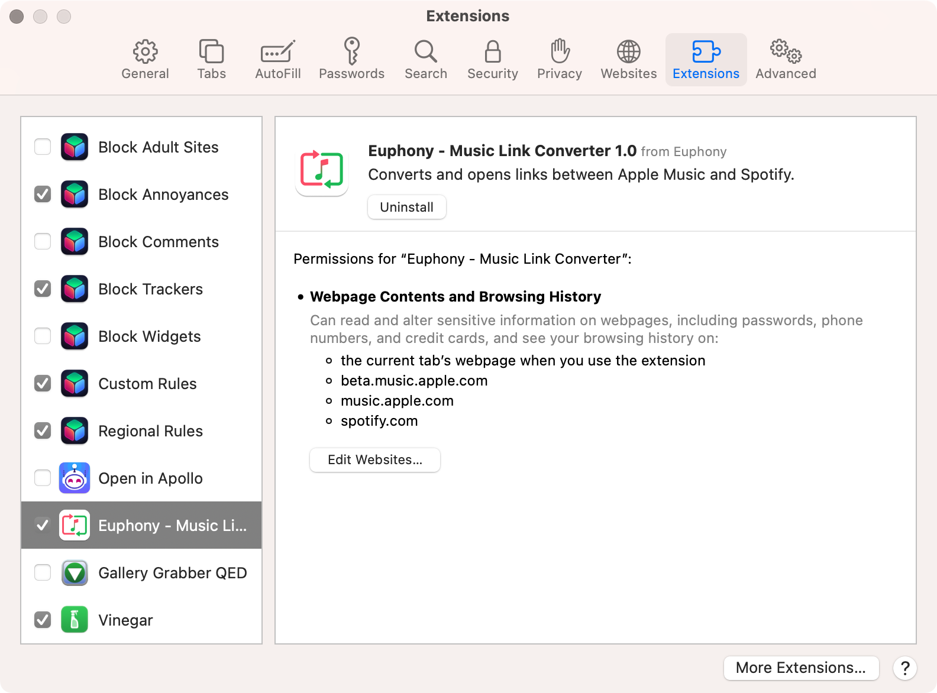This screenshot has width=937, height=693.
Task: Click the Uninstall button
Action: click(x=406, y=207)
